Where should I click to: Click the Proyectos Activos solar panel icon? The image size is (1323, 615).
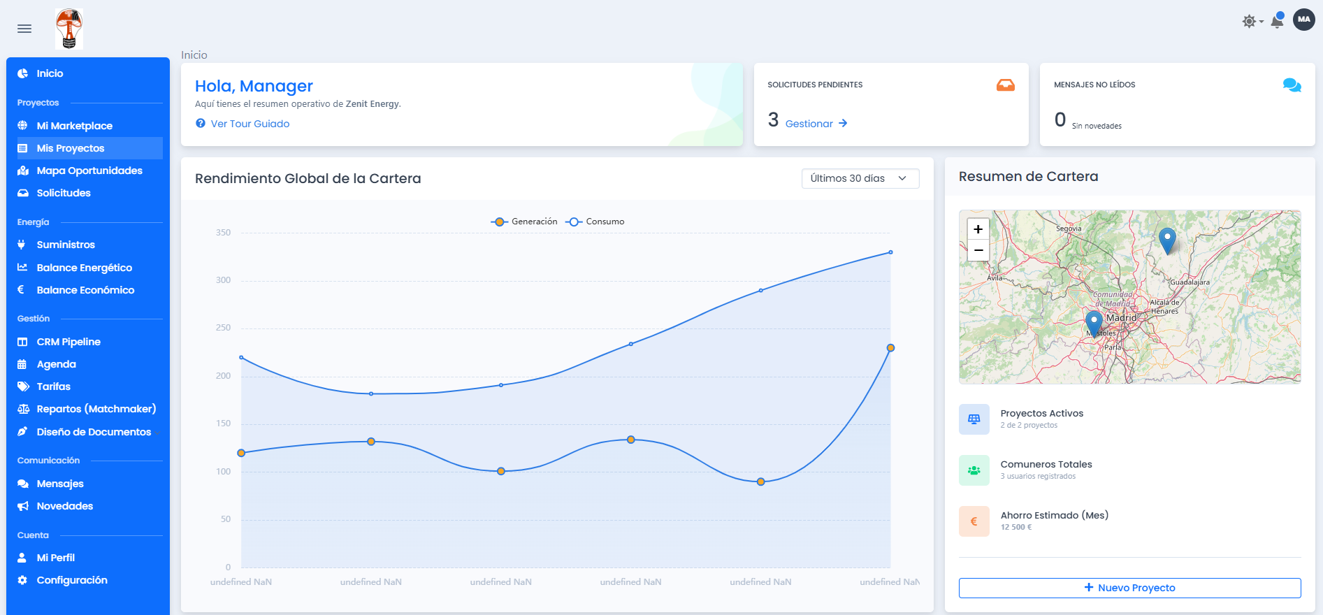(974, 419)
